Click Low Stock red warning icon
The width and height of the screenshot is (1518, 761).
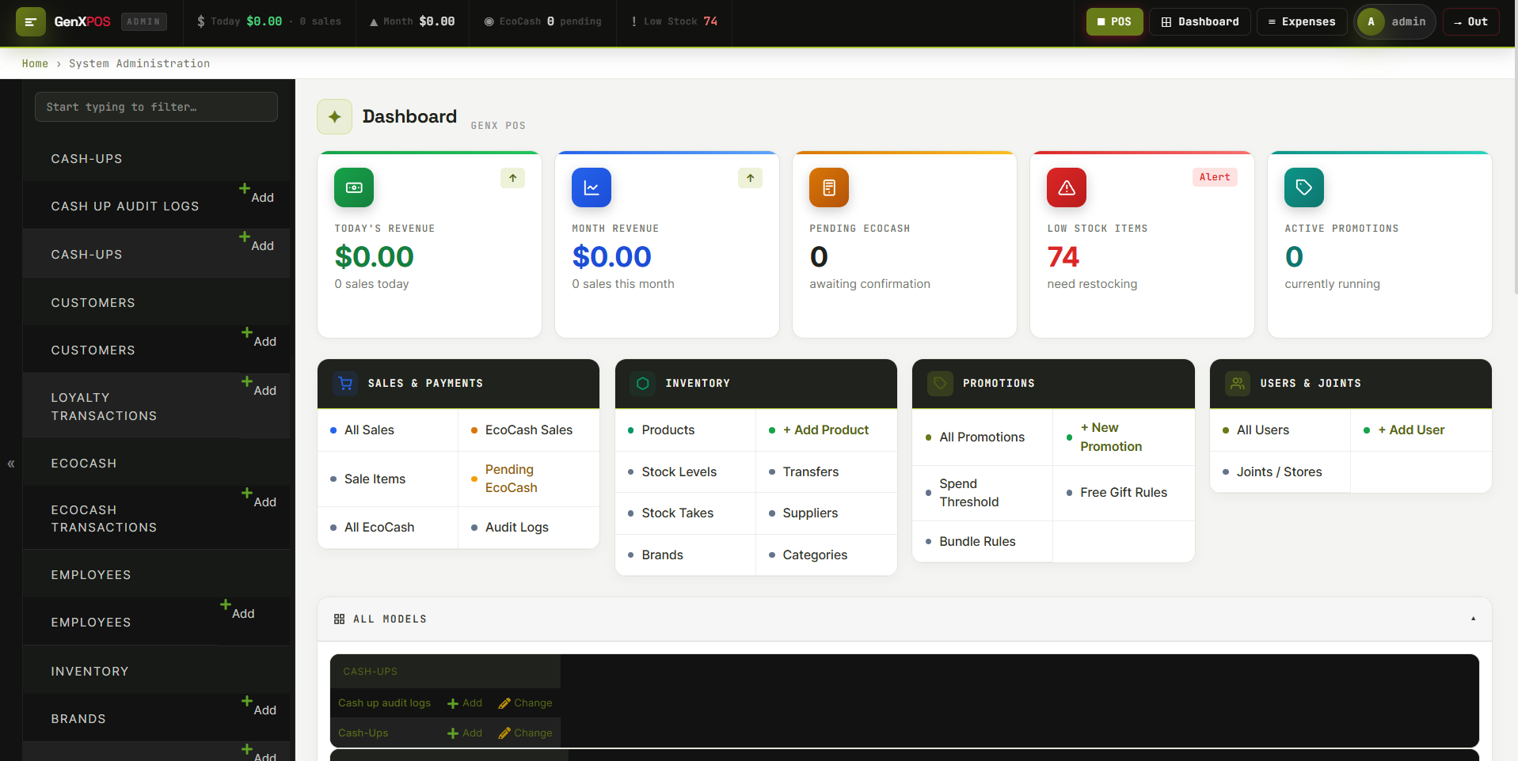pyautogui.click(x=1067, y=187)
